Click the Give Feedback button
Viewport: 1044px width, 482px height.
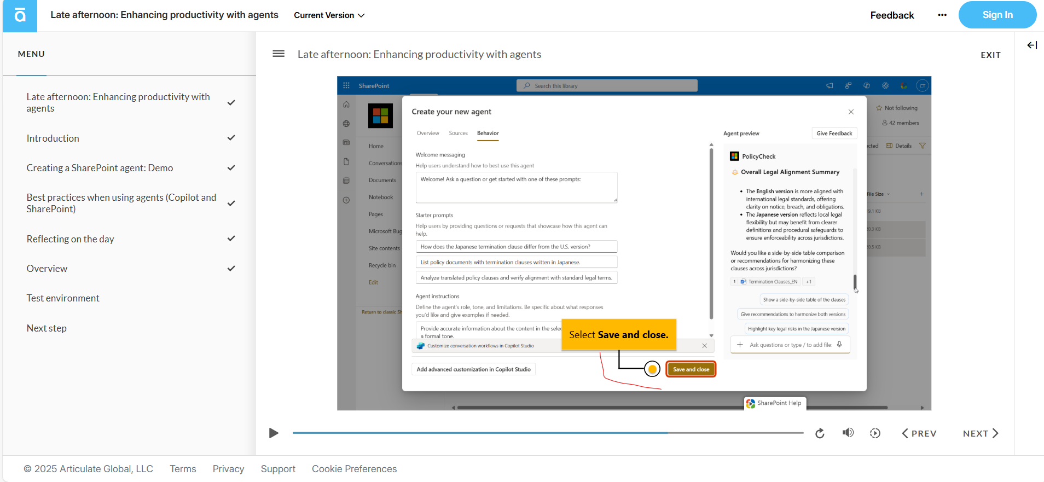click(834, 133)
